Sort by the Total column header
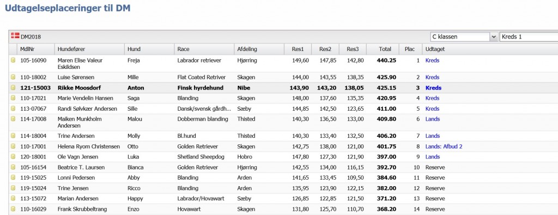Screen dimensions: 558x215 point(385,49)
